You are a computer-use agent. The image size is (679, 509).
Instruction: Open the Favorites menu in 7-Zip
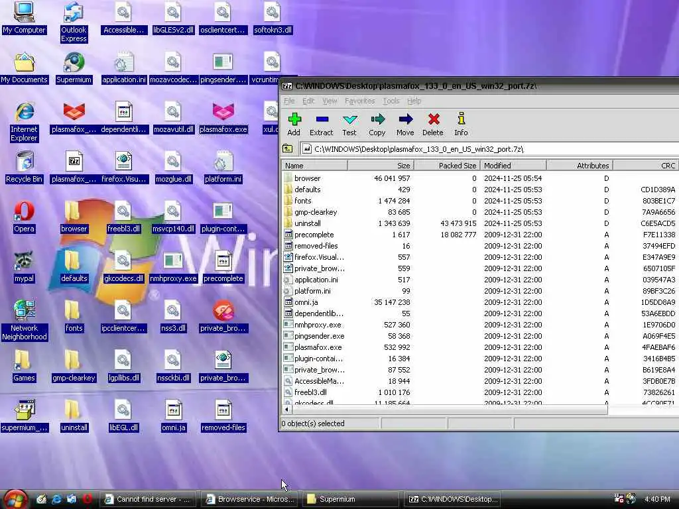click(360, 101)
